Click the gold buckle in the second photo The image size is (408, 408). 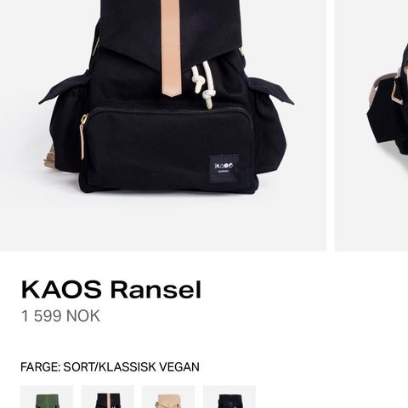[395, 92]
